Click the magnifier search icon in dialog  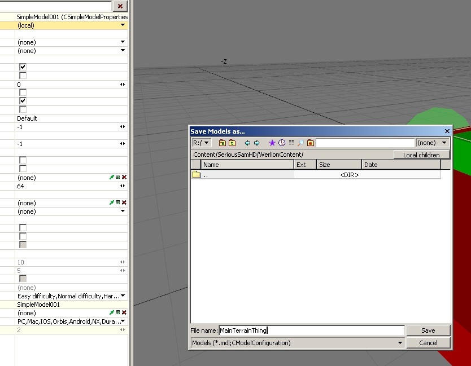[x=300, y=143]
